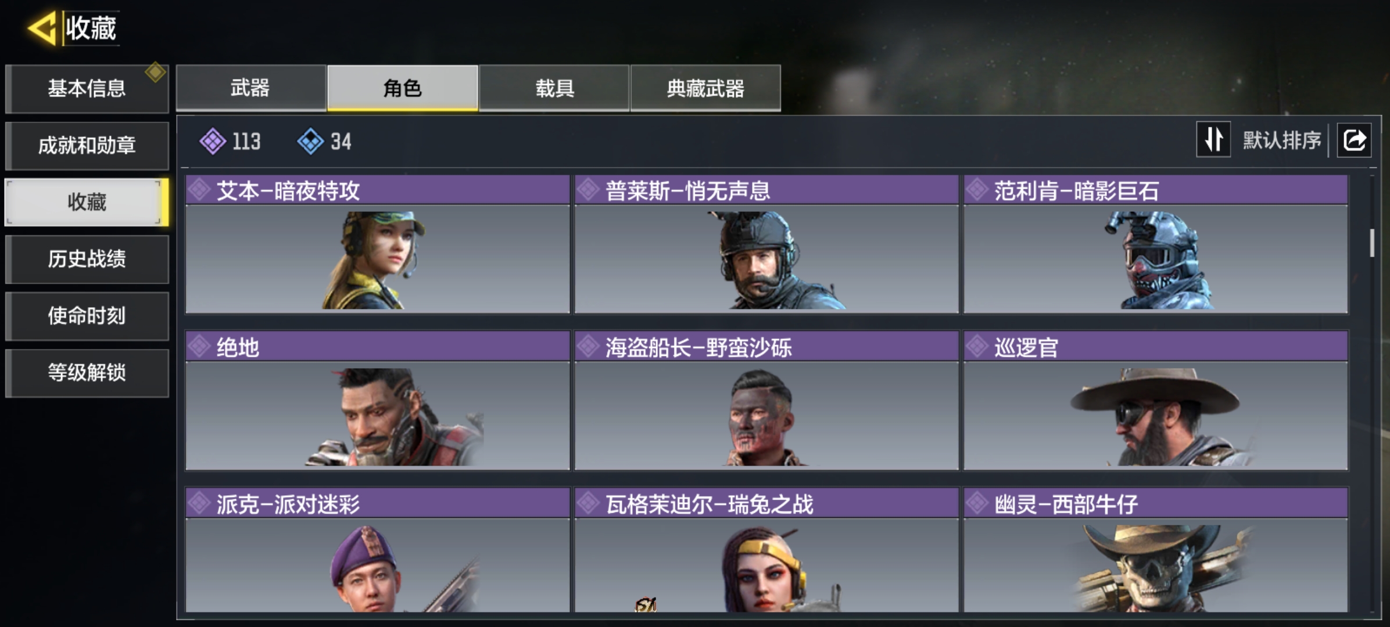Open 成就和勋章 in the sidebar
The height and width of the screenshot is (627, 1390).
click(x=87, y=145)
